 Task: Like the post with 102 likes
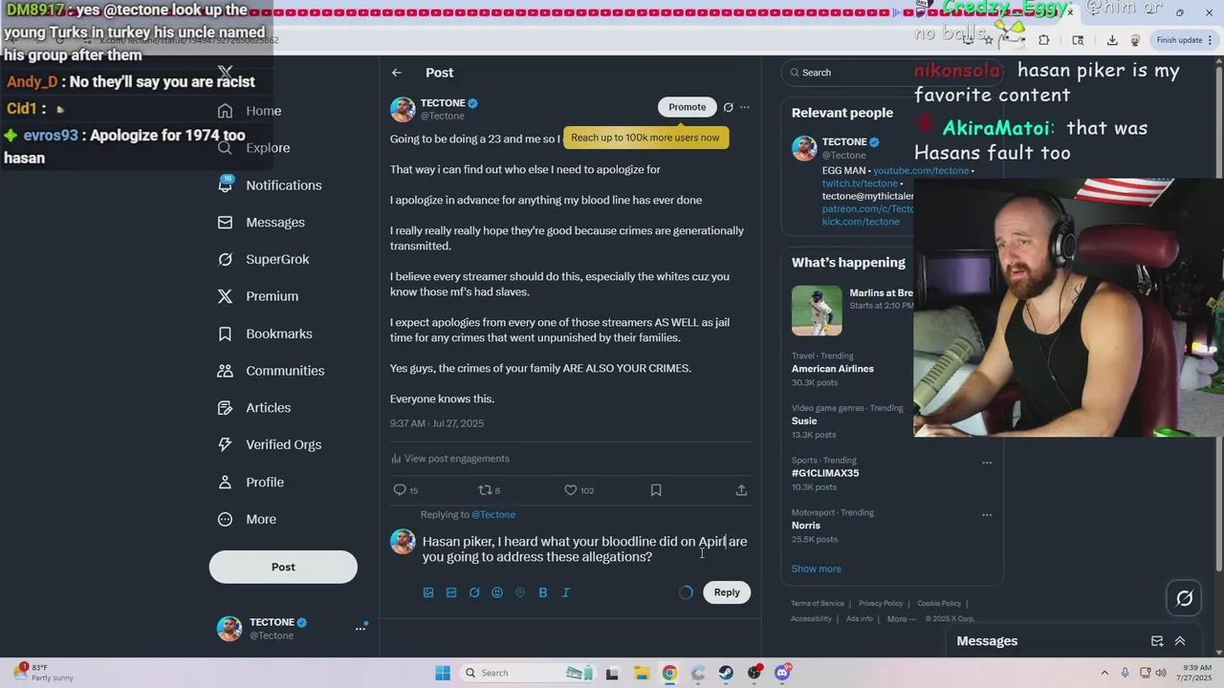(x=571, y=490)
